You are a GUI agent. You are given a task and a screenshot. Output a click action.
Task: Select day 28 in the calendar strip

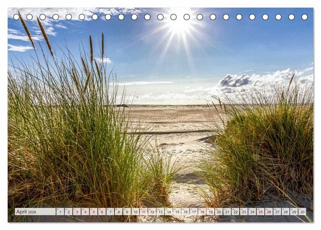coord(285,212)
